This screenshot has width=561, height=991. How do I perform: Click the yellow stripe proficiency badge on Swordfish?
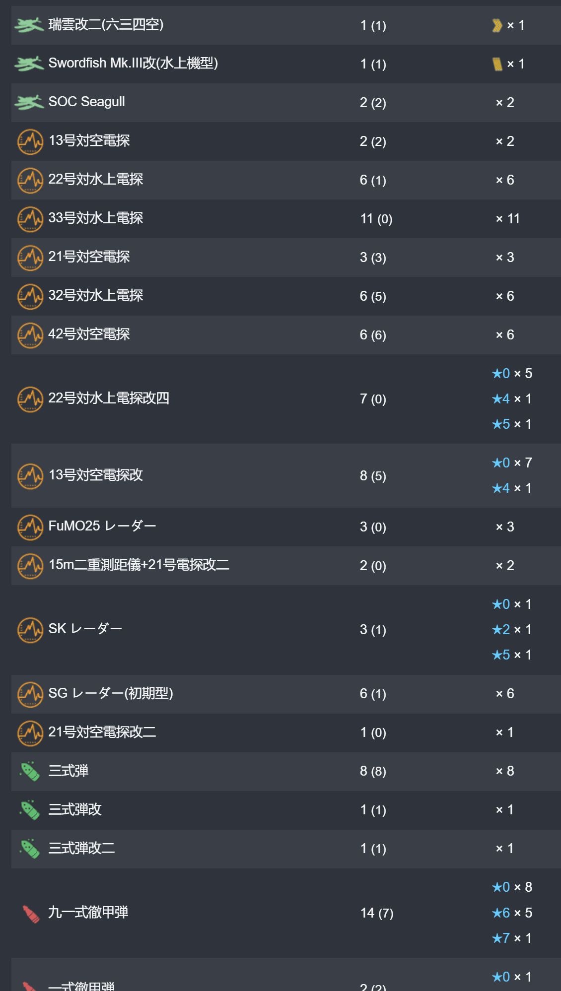497,64
